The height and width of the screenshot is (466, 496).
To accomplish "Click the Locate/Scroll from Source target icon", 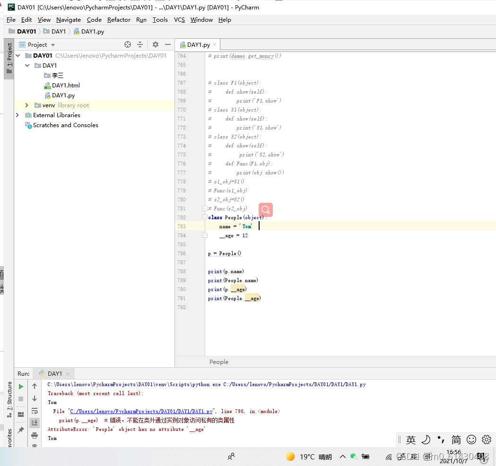I will 128,44.
